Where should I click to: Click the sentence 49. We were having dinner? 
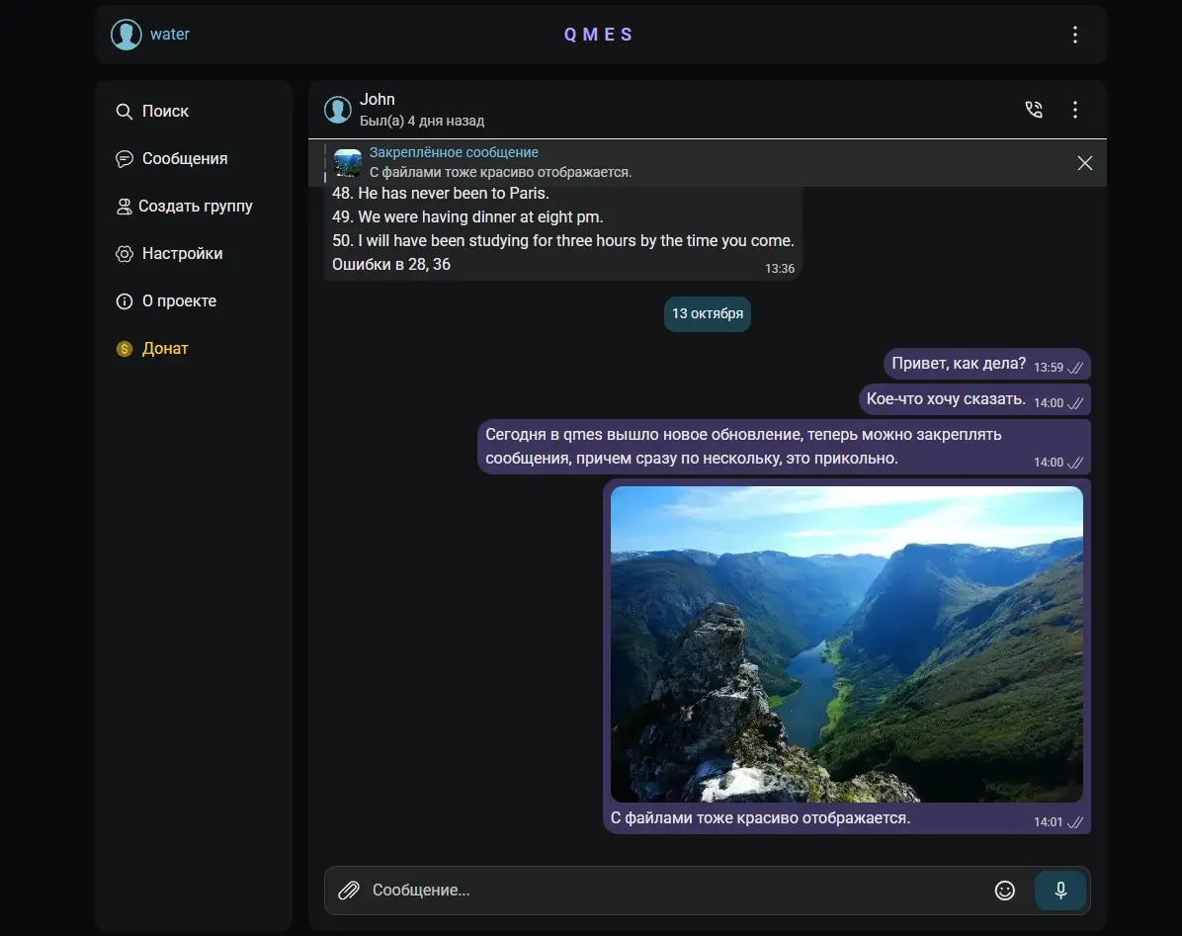point(467,217)
